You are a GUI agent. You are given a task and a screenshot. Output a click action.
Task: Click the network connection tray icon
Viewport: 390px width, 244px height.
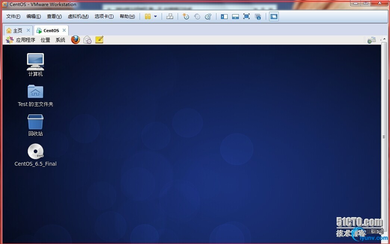tap(372, 40)
